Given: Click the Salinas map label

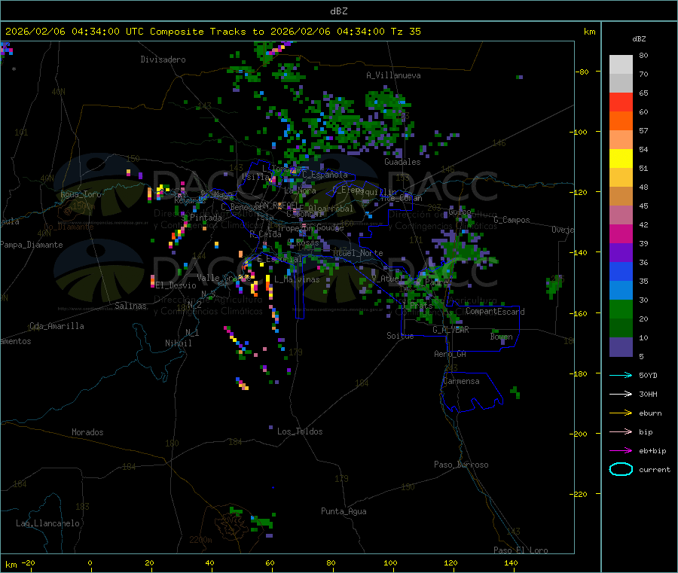Looking at the screenshot, I should coord(130,306).
